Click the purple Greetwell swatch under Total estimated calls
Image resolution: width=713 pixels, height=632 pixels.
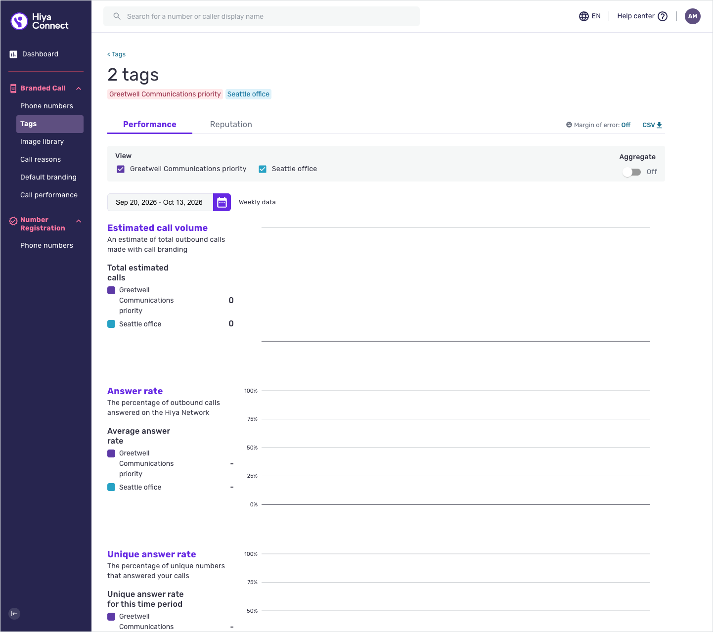point(111,290)
